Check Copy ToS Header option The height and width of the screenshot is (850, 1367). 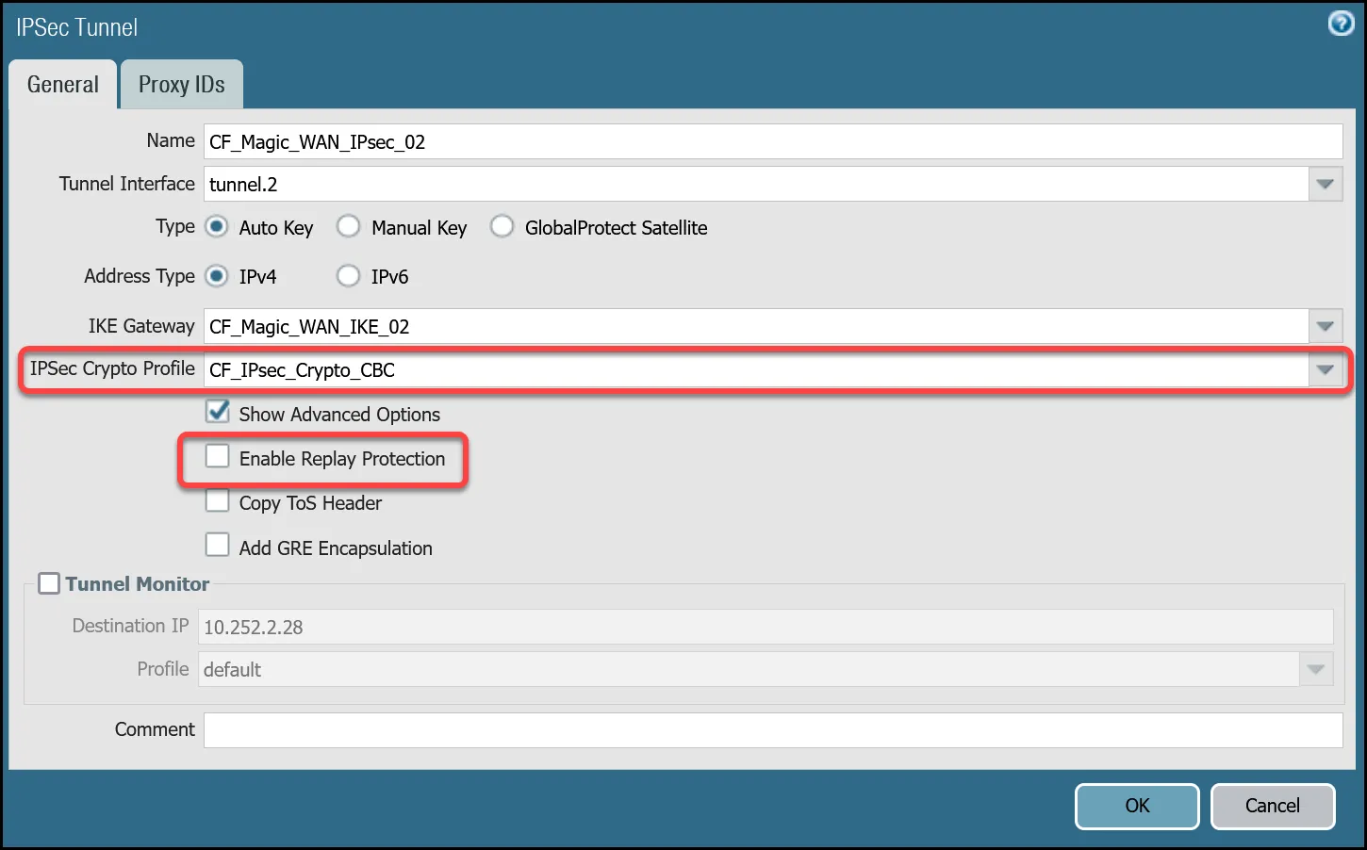218,501
